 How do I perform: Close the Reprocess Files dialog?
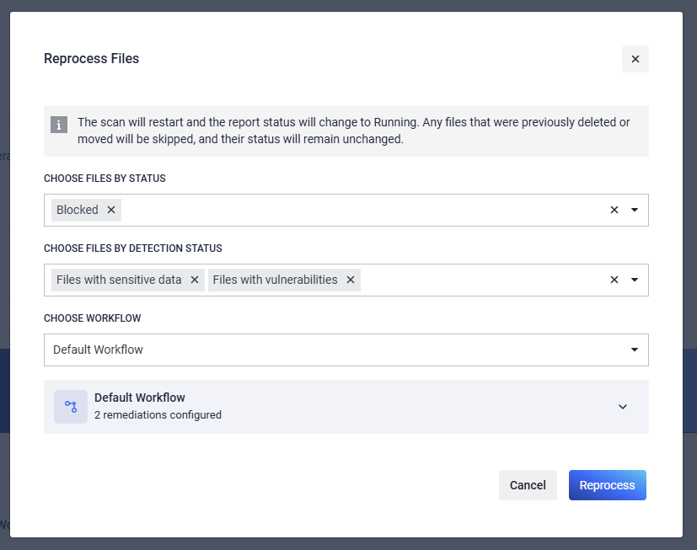[635, 59]
